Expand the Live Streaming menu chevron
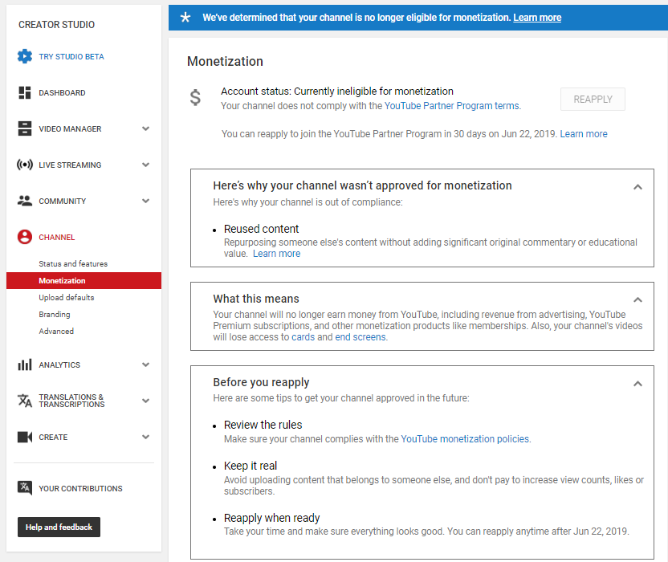 pos(145,165)
